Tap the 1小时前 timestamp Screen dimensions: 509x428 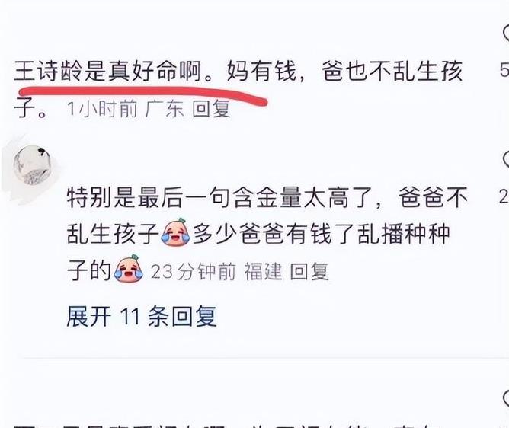click(x=102, y=109)
